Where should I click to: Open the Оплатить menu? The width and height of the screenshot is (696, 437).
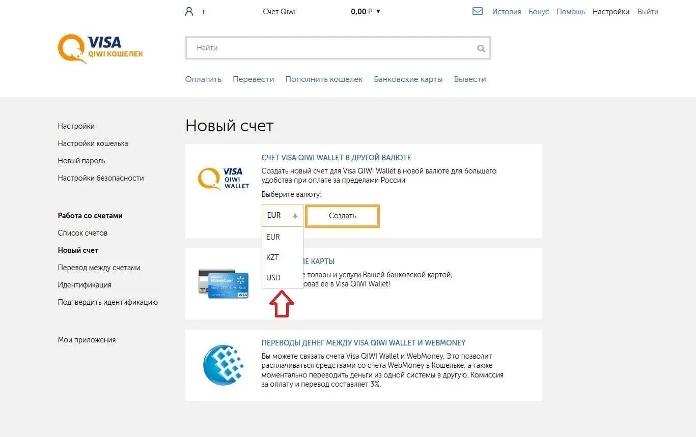click(203, 79)
